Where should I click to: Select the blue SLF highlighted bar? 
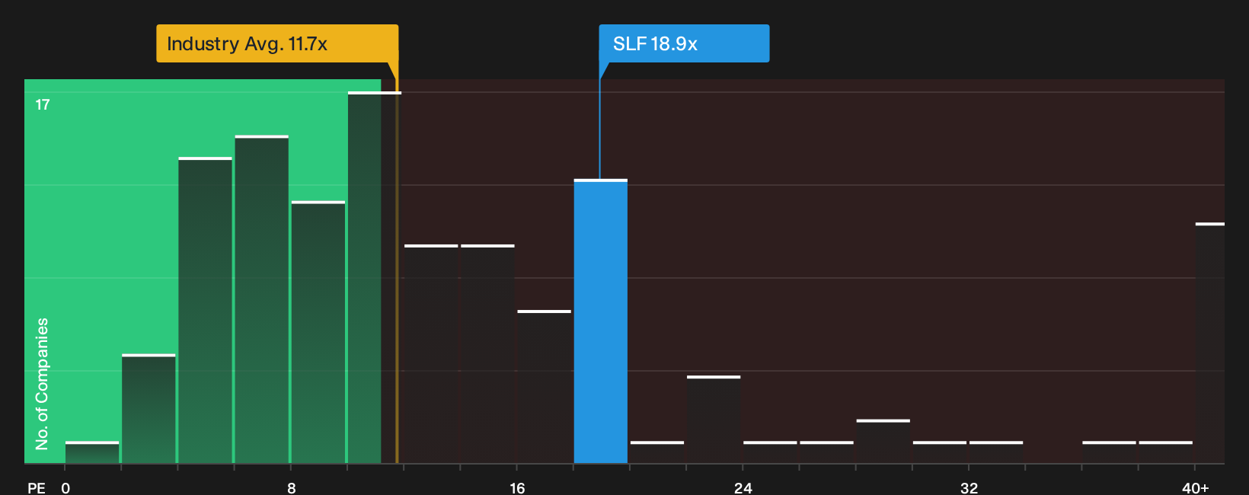601,321
